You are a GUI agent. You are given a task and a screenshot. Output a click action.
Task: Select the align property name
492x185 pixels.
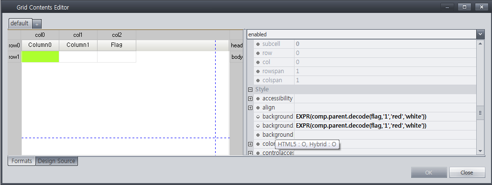[x=269, y=108]
